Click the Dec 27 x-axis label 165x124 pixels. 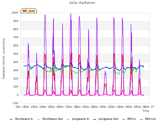(150, 107)
